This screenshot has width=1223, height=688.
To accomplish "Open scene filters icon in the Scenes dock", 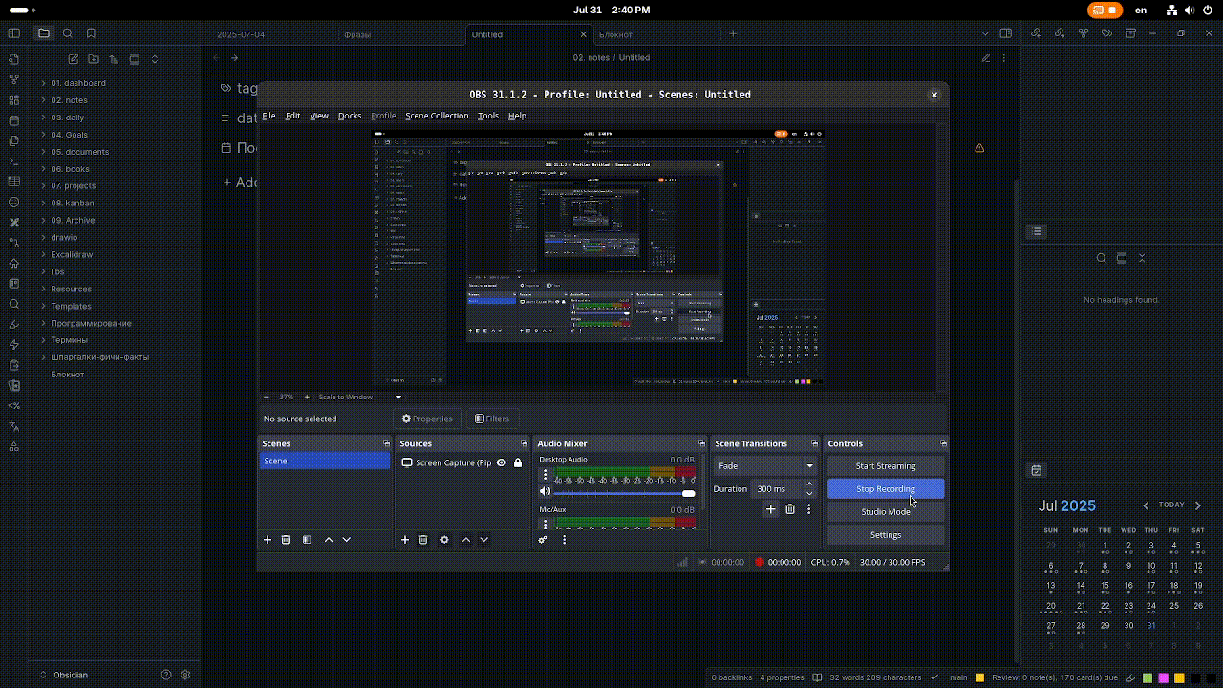I will click(x=307, y=540).
